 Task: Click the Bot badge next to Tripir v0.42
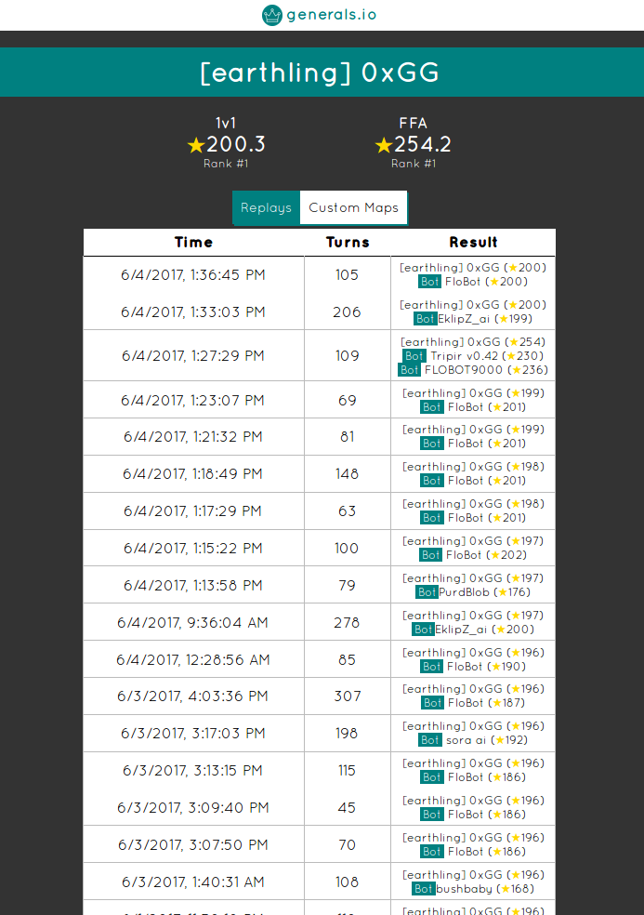414,355
